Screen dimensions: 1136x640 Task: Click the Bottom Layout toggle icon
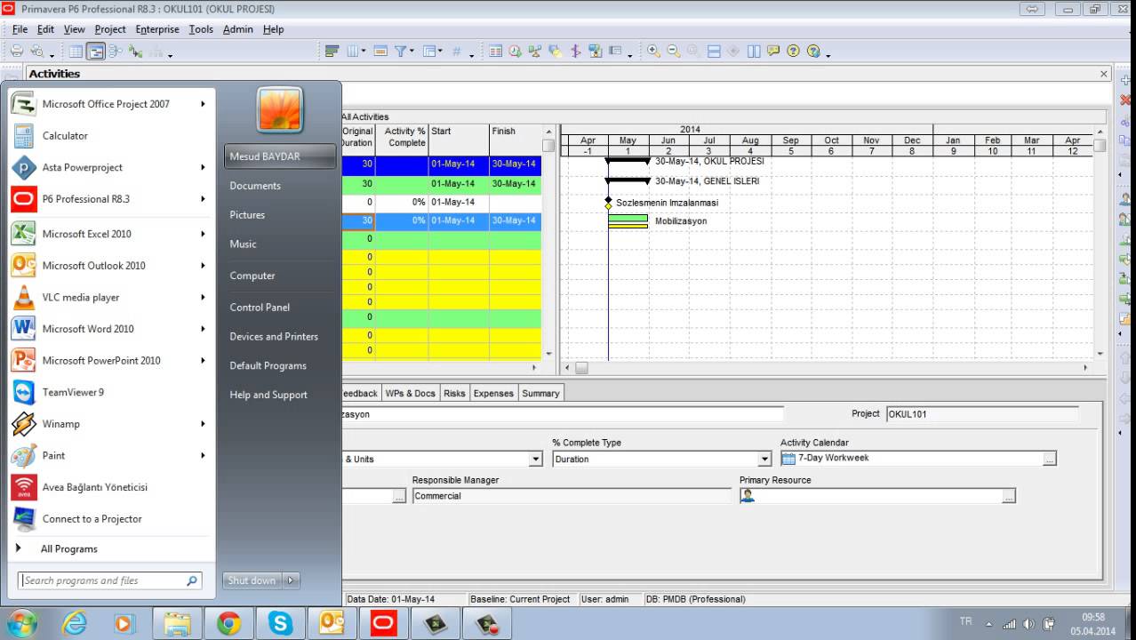coord(714,52)
